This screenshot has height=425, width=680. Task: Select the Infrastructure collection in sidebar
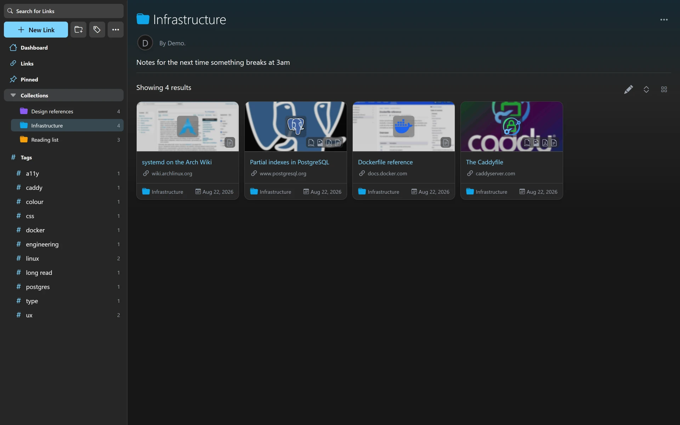(67, 125)
